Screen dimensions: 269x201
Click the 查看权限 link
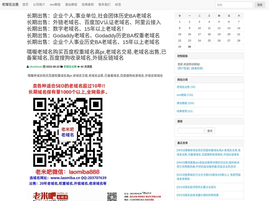(197, 68)
